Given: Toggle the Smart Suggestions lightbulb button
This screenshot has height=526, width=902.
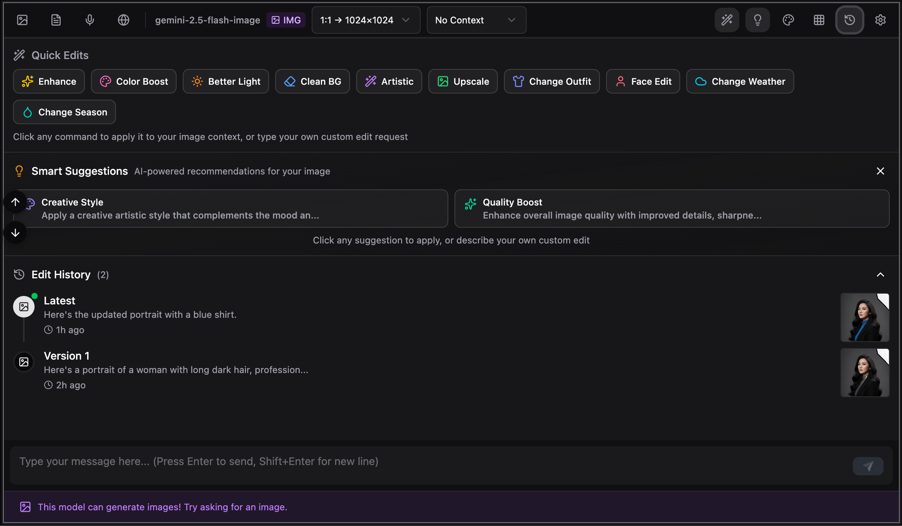Looking at the screenshot, I should (x=757, y=20).
